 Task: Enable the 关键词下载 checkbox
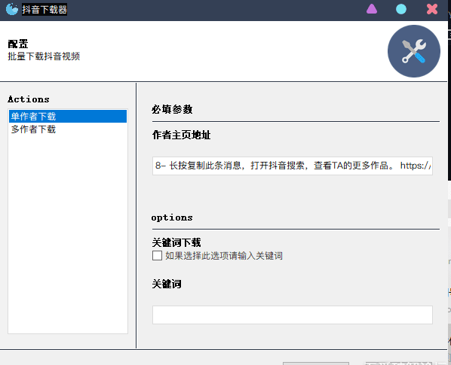(157, 255)
